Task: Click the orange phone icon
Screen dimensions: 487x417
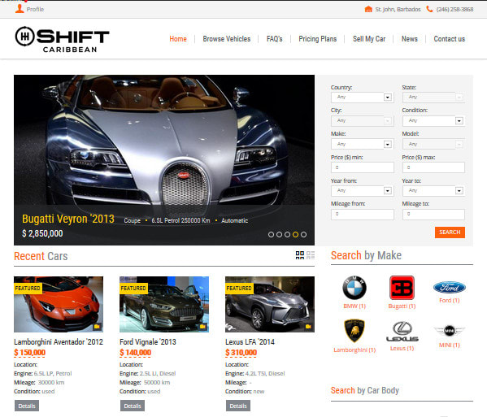Action: (x=429, y=9)
